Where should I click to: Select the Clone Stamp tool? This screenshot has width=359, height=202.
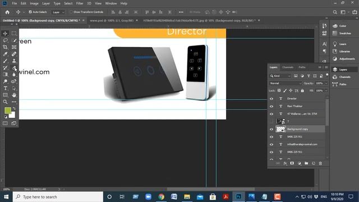(14, 61)
